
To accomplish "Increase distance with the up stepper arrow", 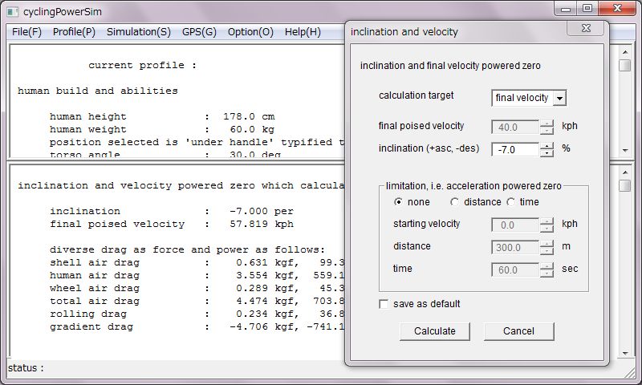I will click(x=547, y=244).
